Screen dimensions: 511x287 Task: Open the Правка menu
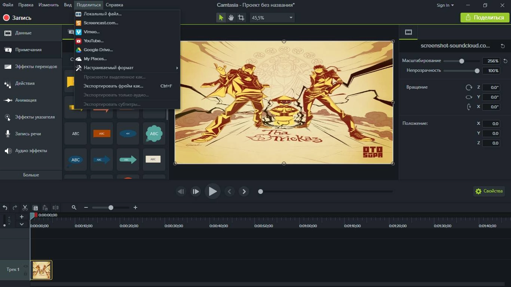click(26, 5)
